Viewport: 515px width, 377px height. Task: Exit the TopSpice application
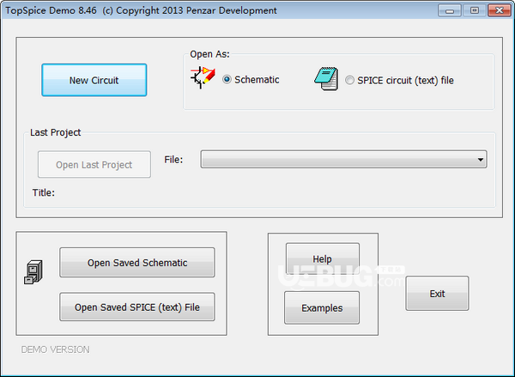(437, 294)
